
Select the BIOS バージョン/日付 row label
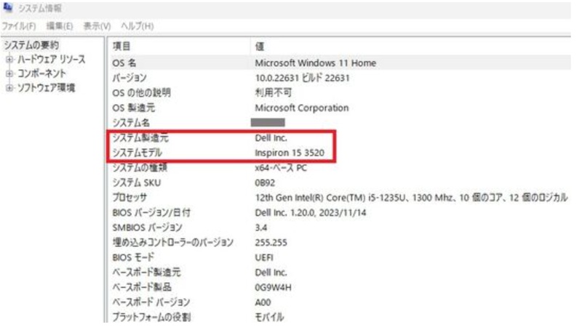151,213
